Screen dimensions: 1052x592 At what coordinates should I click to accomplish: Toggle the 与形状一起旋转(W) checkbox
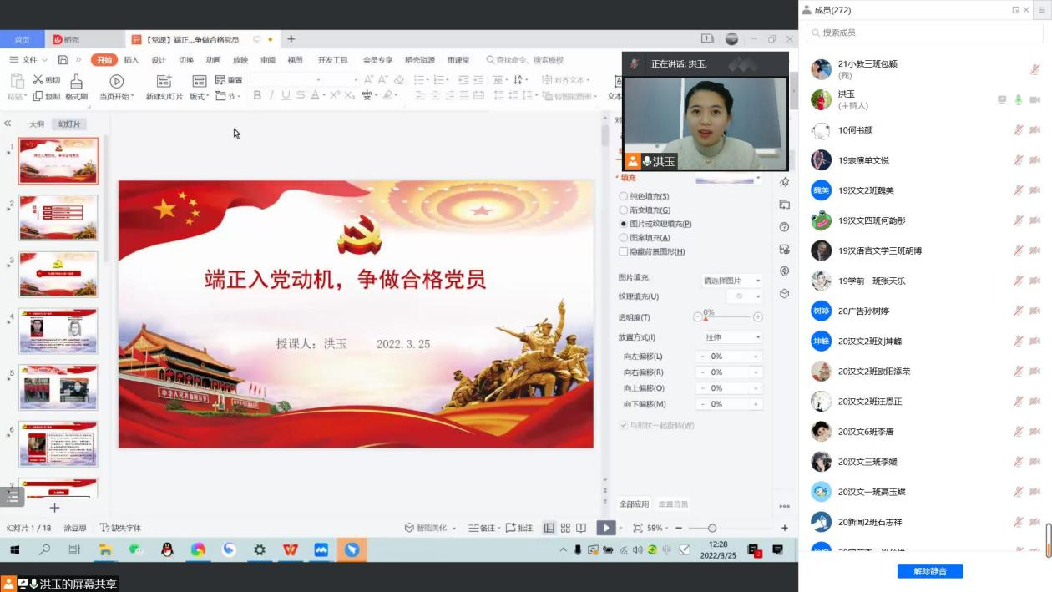click(x=623, y=426)
